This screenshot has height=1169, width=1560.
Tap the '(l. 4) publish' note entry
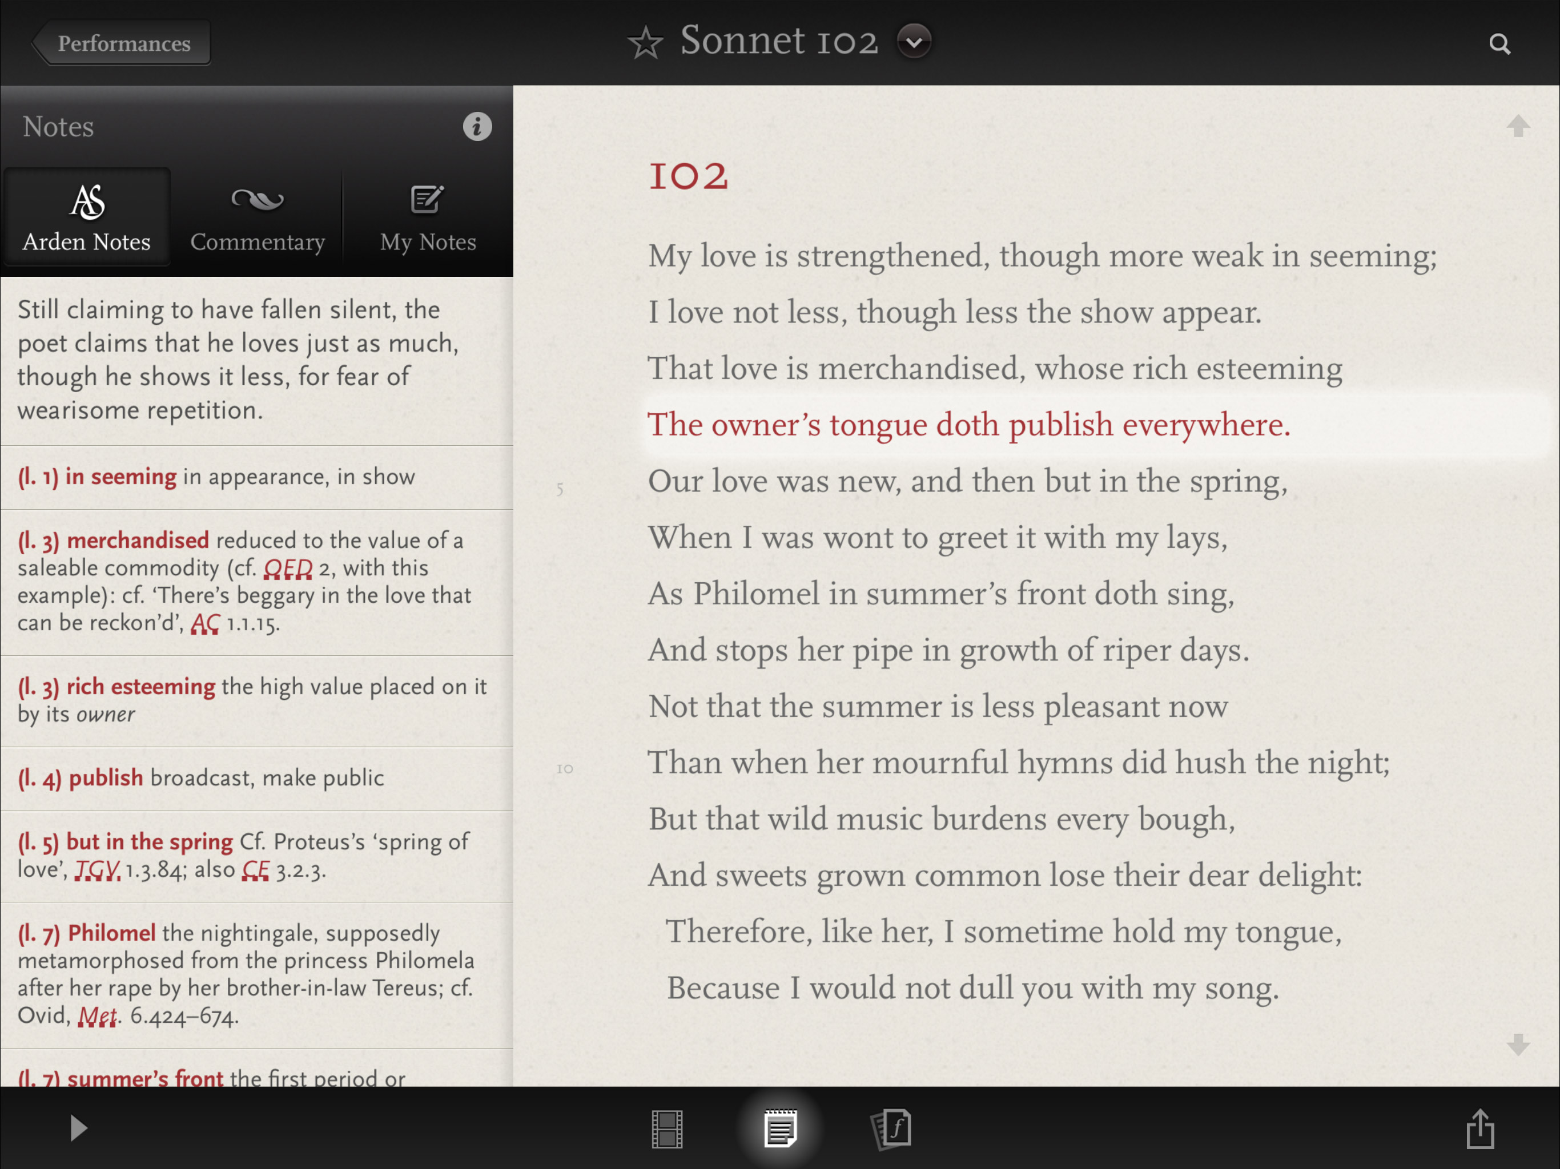pos(201,779)
